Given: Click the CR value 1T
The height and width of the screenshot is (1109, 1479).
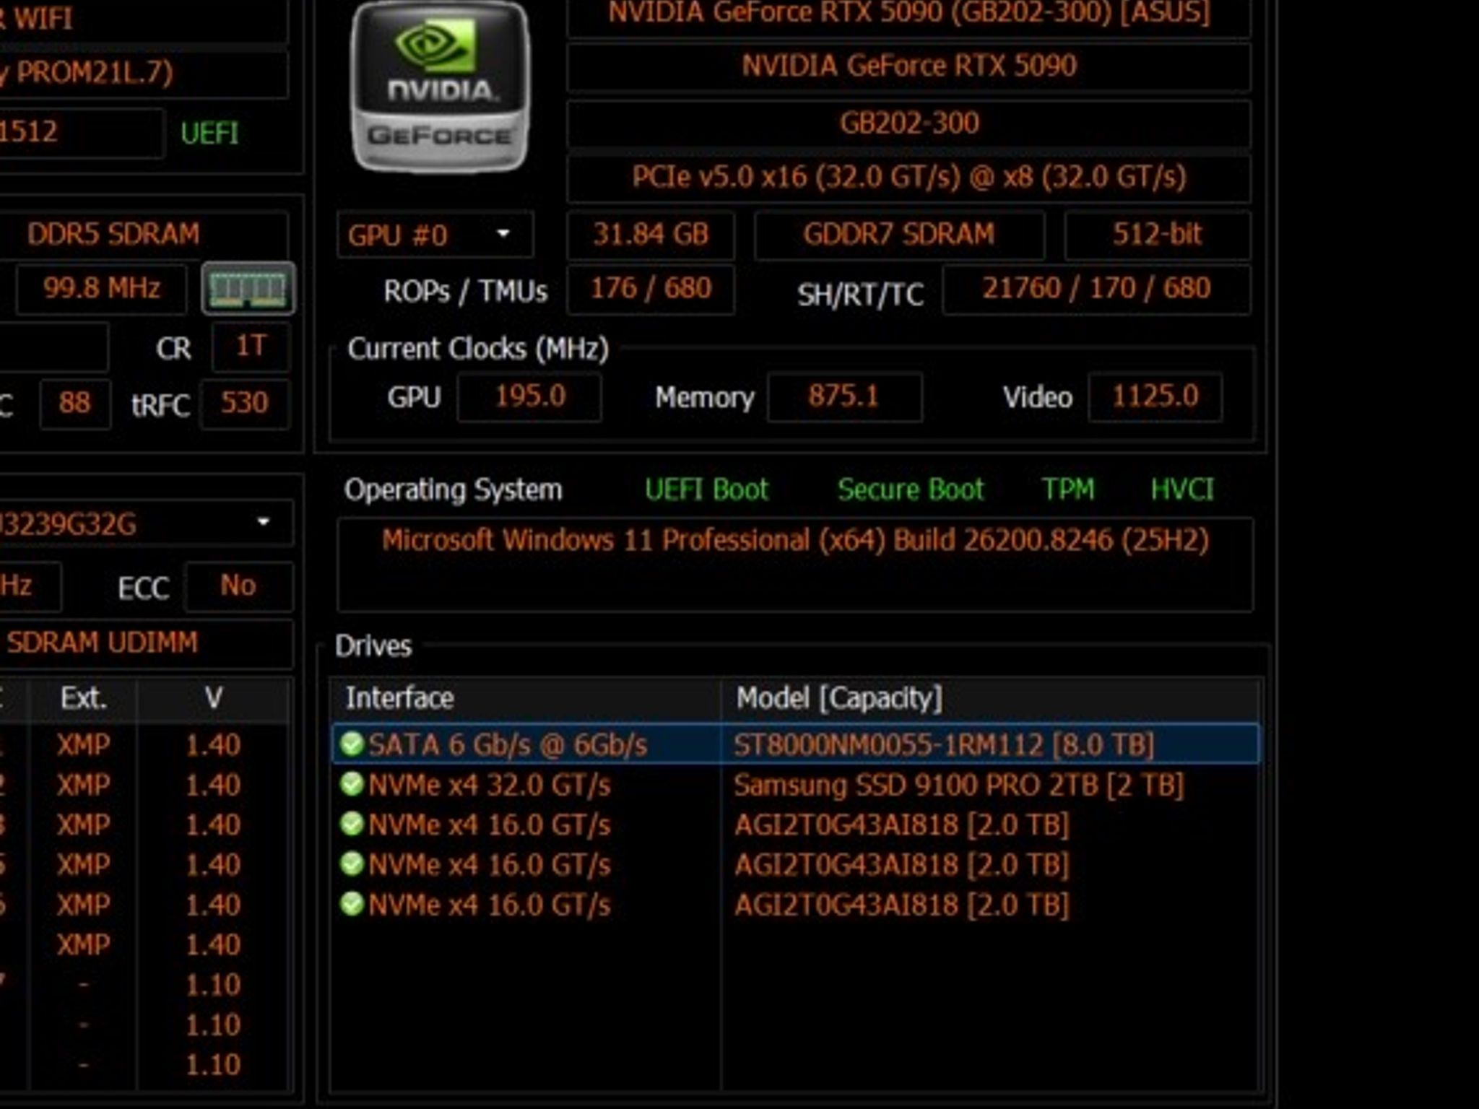Looking at the screenshot, I should click(251, 347).
